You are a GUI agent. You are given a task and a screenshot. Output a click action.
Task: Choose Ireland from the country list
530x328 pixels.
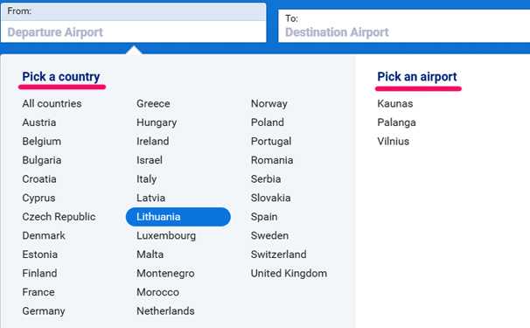coord(153,142)
